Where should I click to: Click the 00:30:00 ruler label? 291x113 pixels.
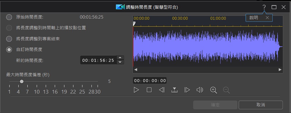[180, 18]
